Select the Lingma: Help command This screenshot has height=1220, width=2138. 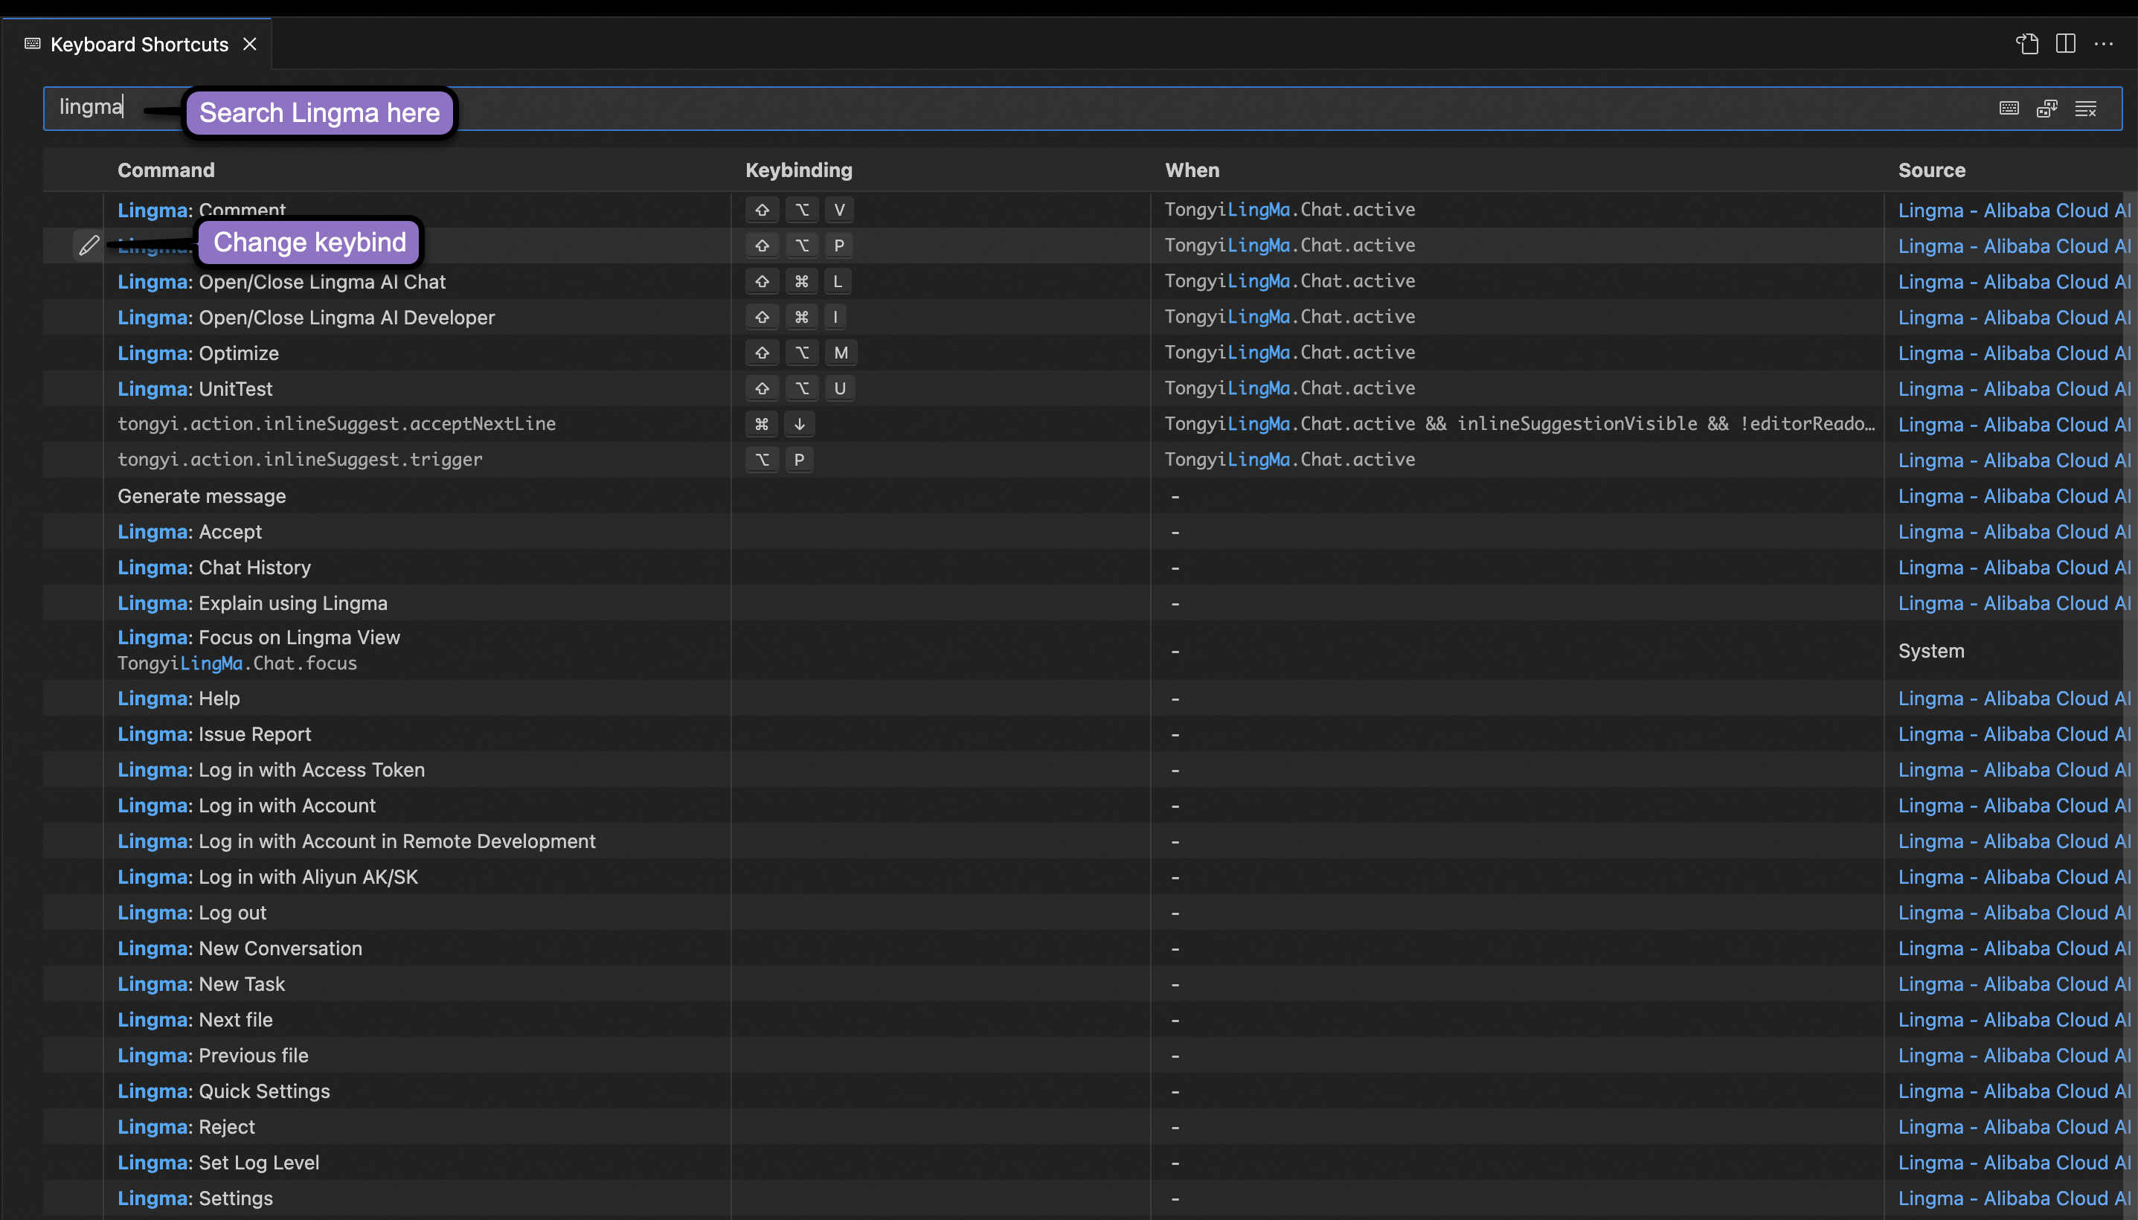pos(1082,698)
